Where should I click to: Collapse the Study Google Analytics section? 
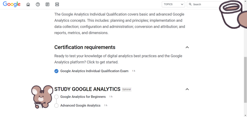pyautogui.click(x=187, y=89)
